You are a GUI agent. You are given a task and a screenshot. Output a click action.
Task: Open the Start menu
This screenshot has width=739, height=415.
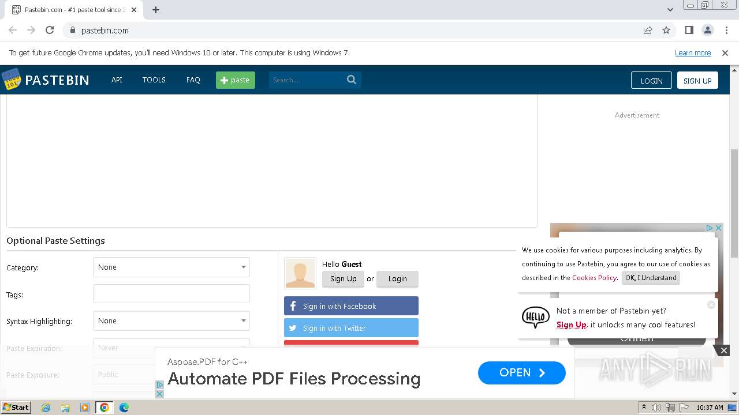point(16,408)
